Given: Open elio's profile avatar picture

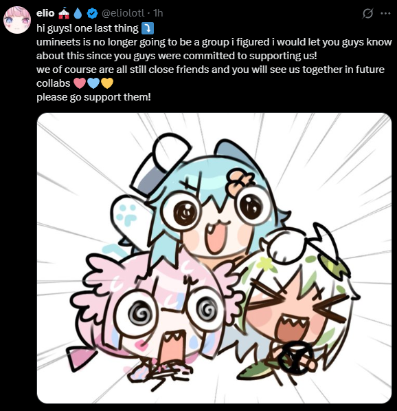Looking at the screenshot, I should click(x=17, y=21).
